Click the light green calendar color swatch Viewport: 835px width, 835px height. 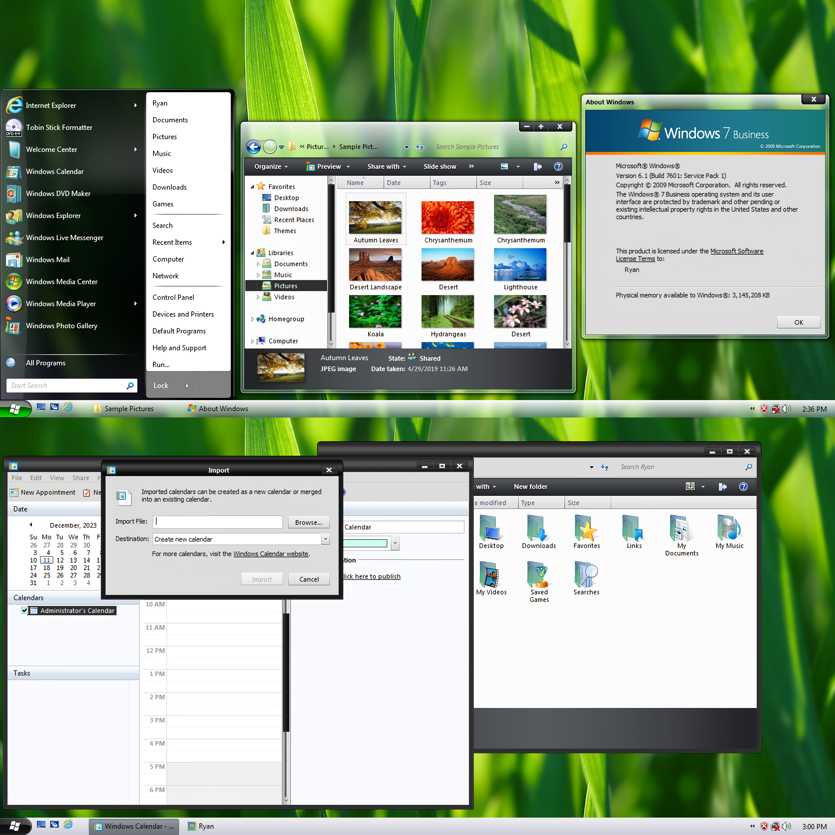pyautogui.click(x=365, y=543)
